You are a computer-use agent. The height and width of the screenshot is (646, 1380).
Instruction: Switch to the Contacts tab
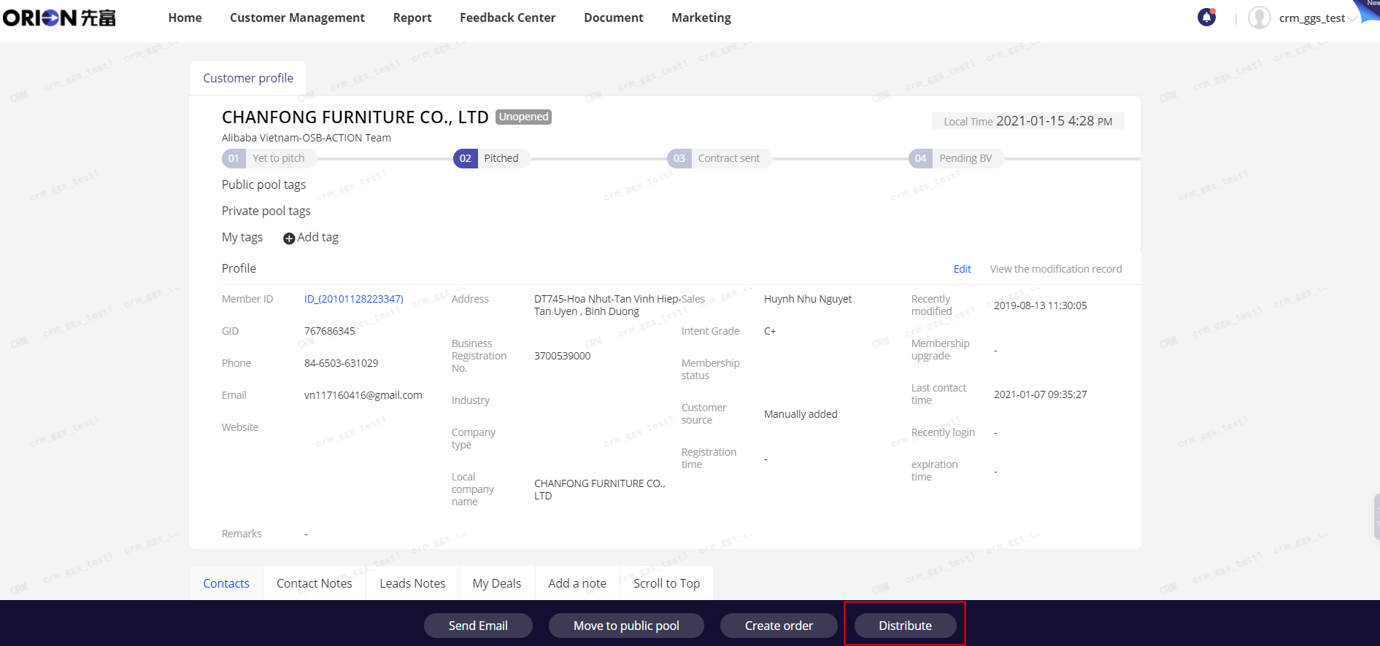(226, 583)
